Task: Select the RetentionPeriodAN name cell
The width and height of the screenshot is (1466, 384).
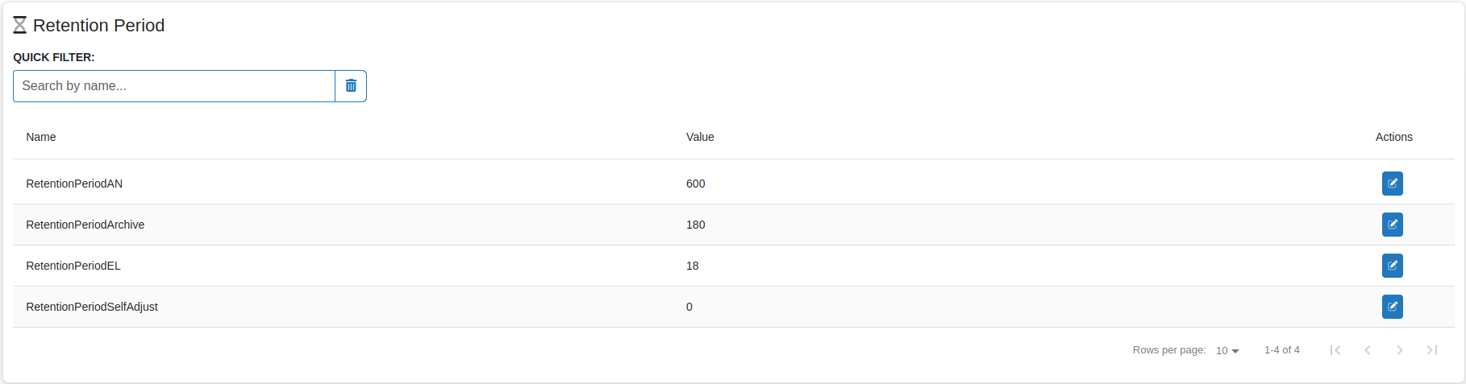Action: pos(74,184)
